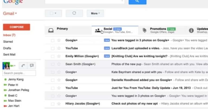
Task: Switch to the Primary tab
Action: click(68, 30)
